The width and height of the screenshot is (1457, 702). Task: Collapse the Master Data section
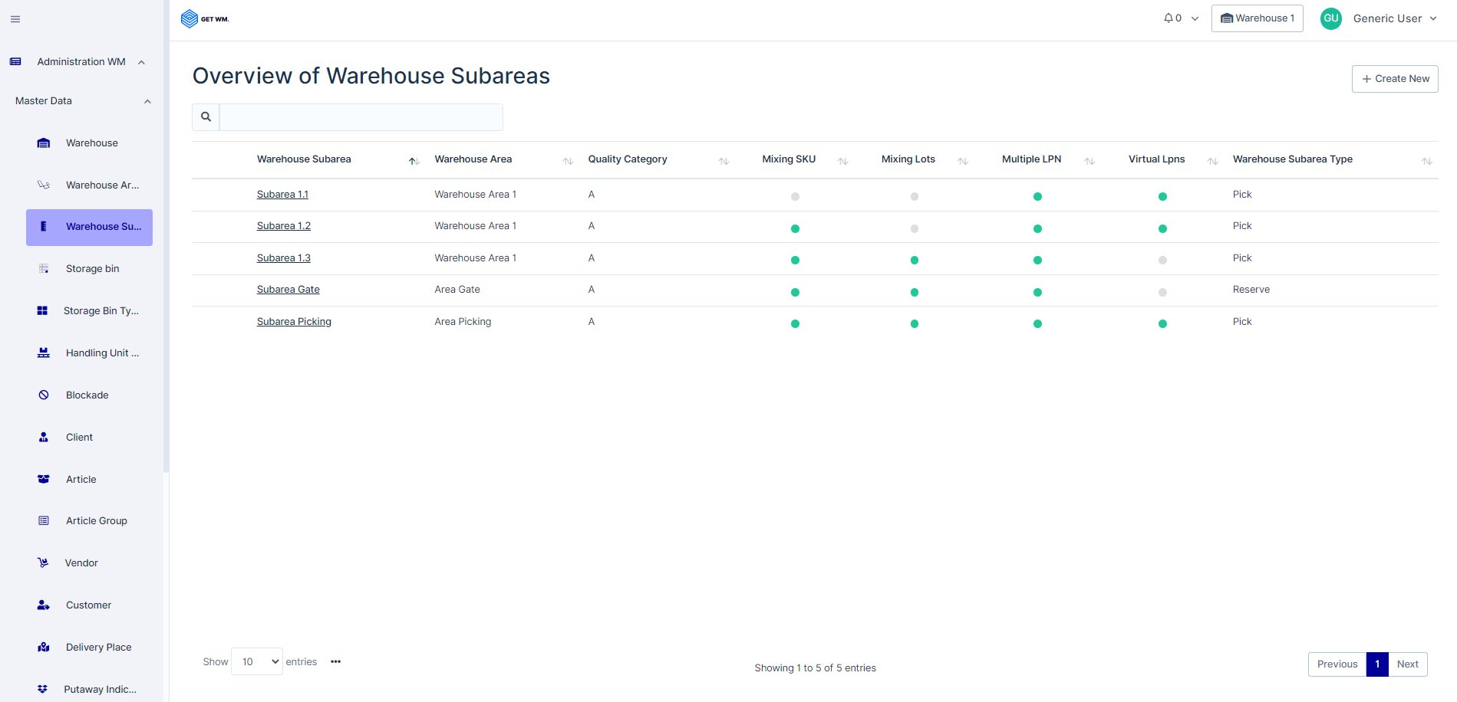[x=147, y=102]
